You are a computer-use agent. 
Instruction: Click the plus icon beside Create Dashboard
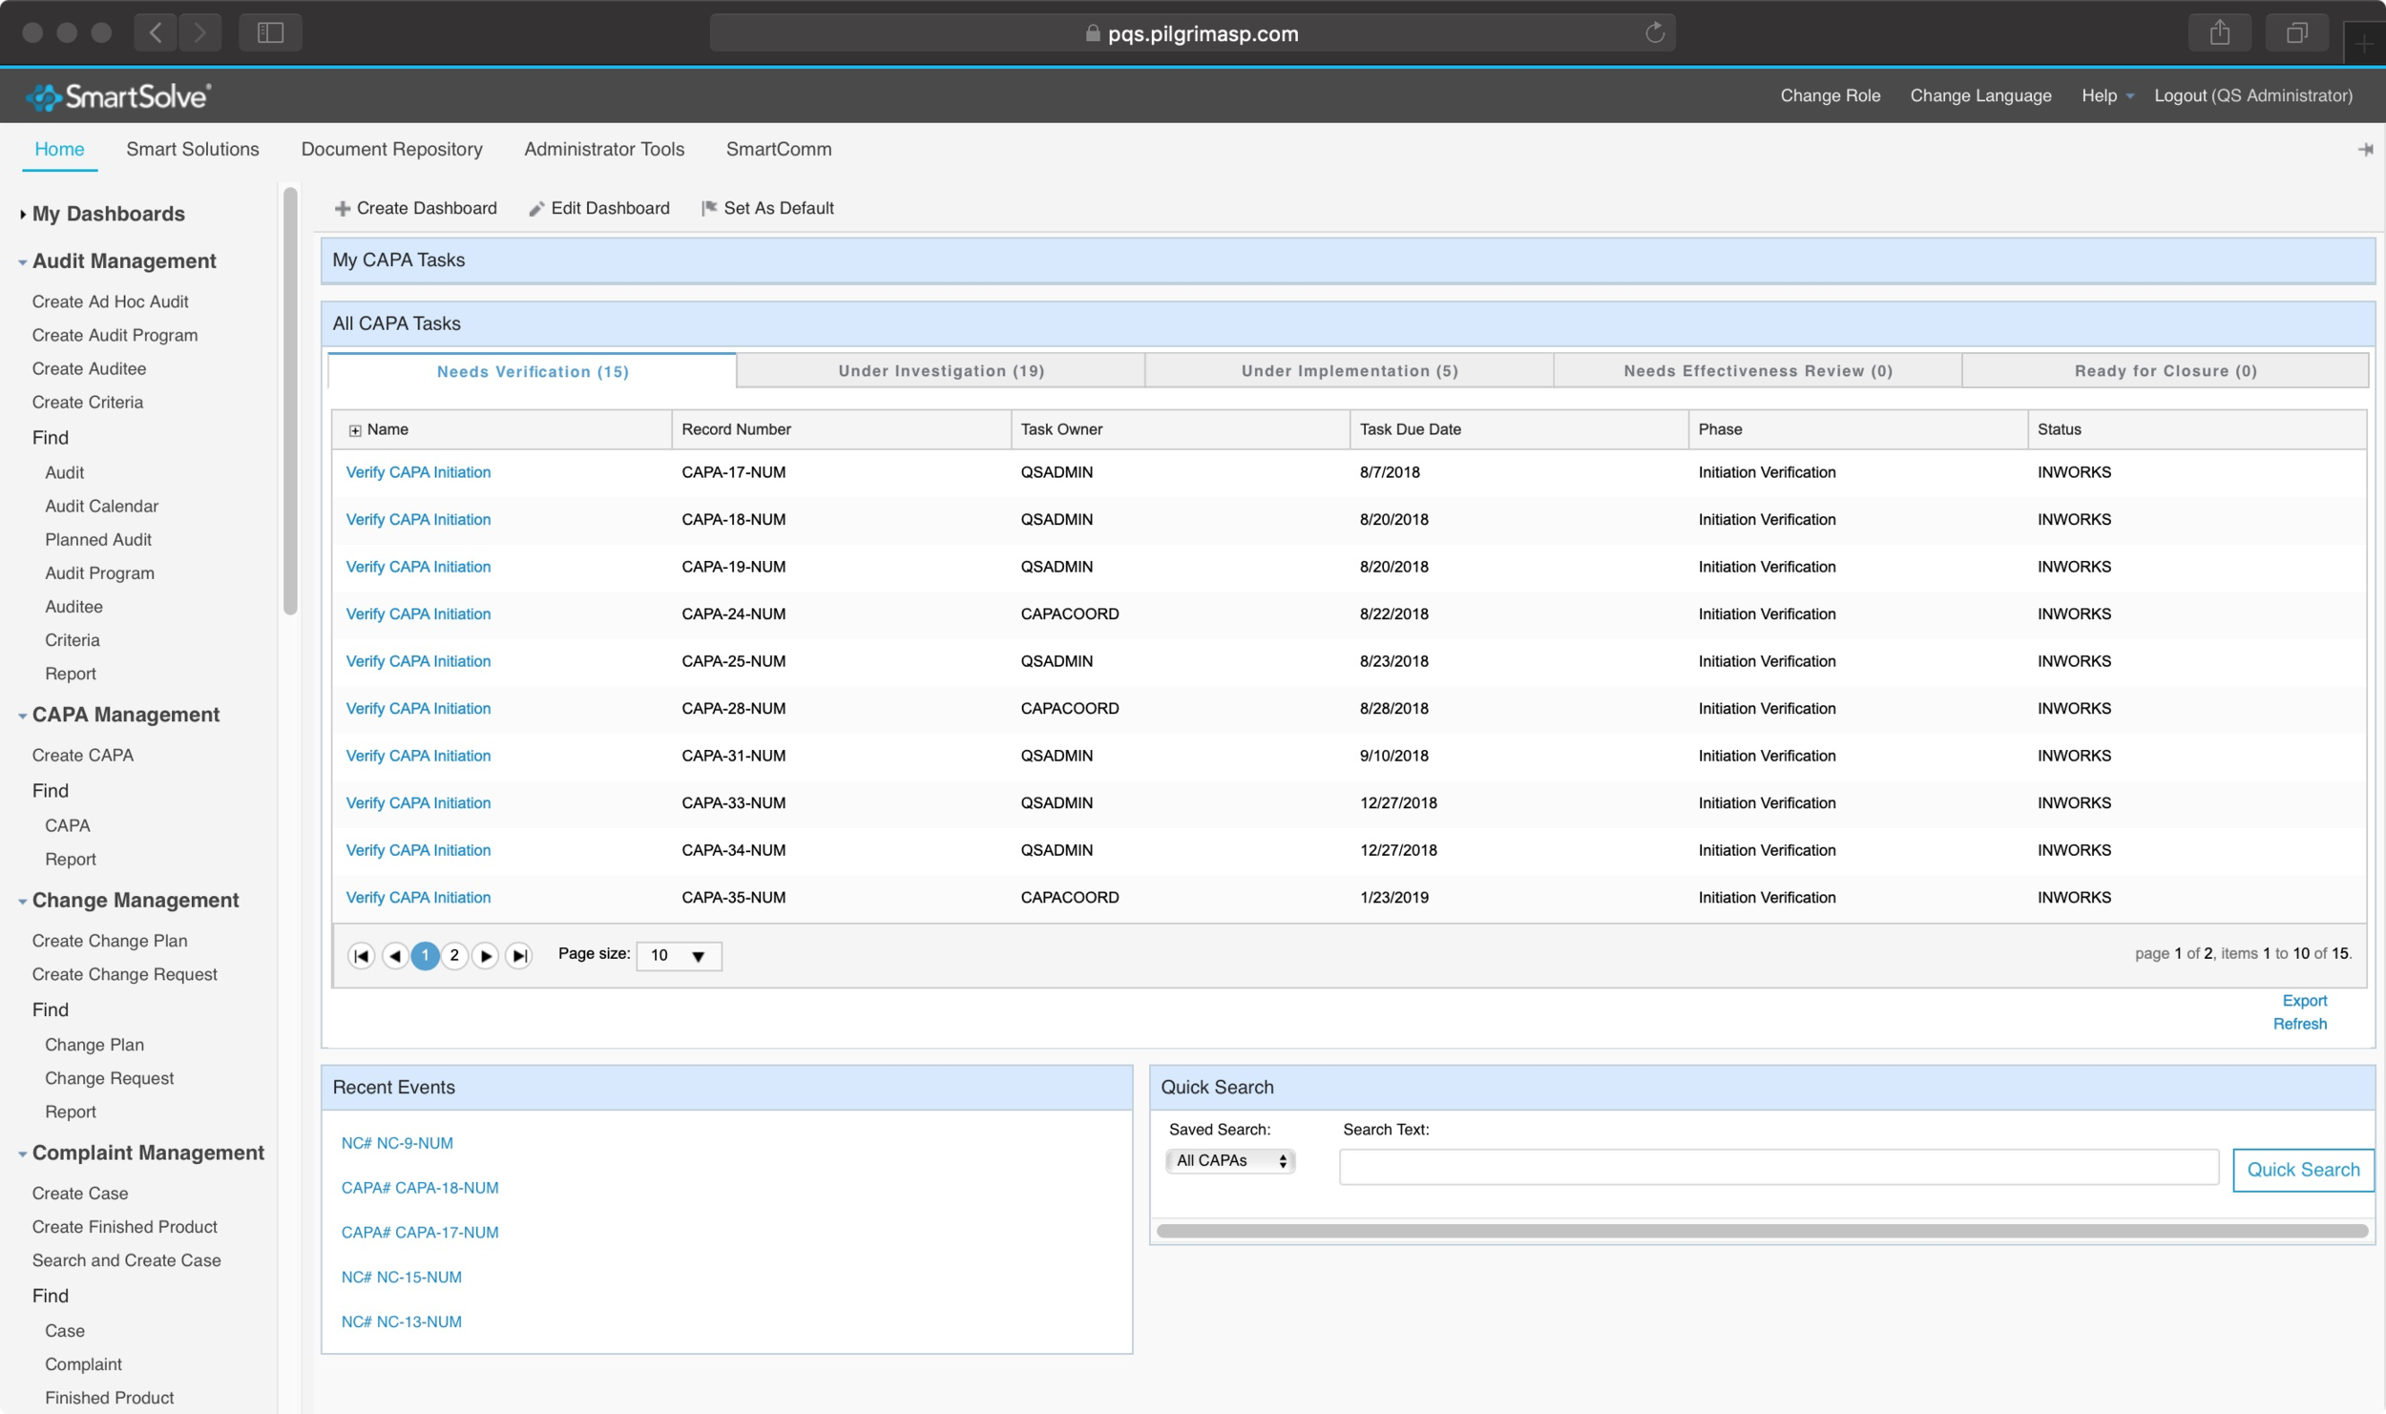point(342,209)
